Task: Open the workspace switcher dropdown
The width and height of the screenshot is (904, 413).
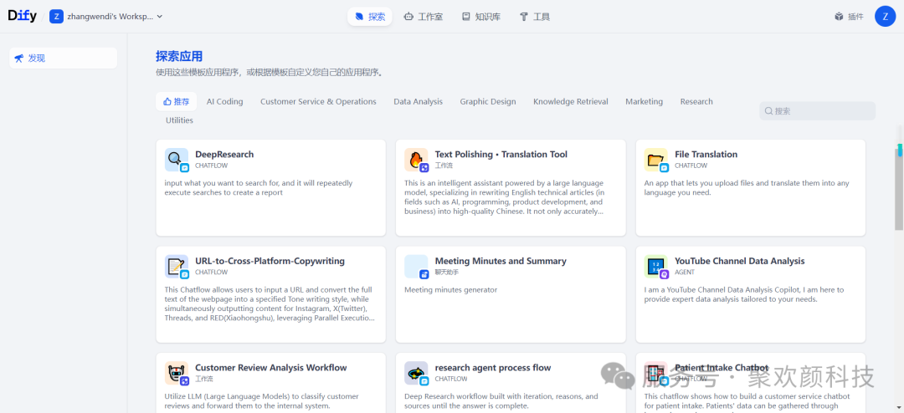Action: 106,17
